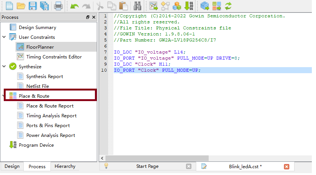Select Place & Route process
This screenshot has height=175, width=316.
(x=34, y=96)
